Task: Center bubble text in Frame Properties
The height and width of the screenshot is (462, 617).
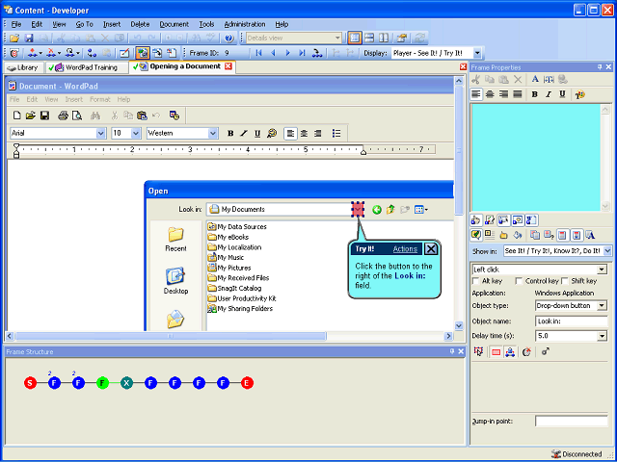Action: click(x=491, y=94)
